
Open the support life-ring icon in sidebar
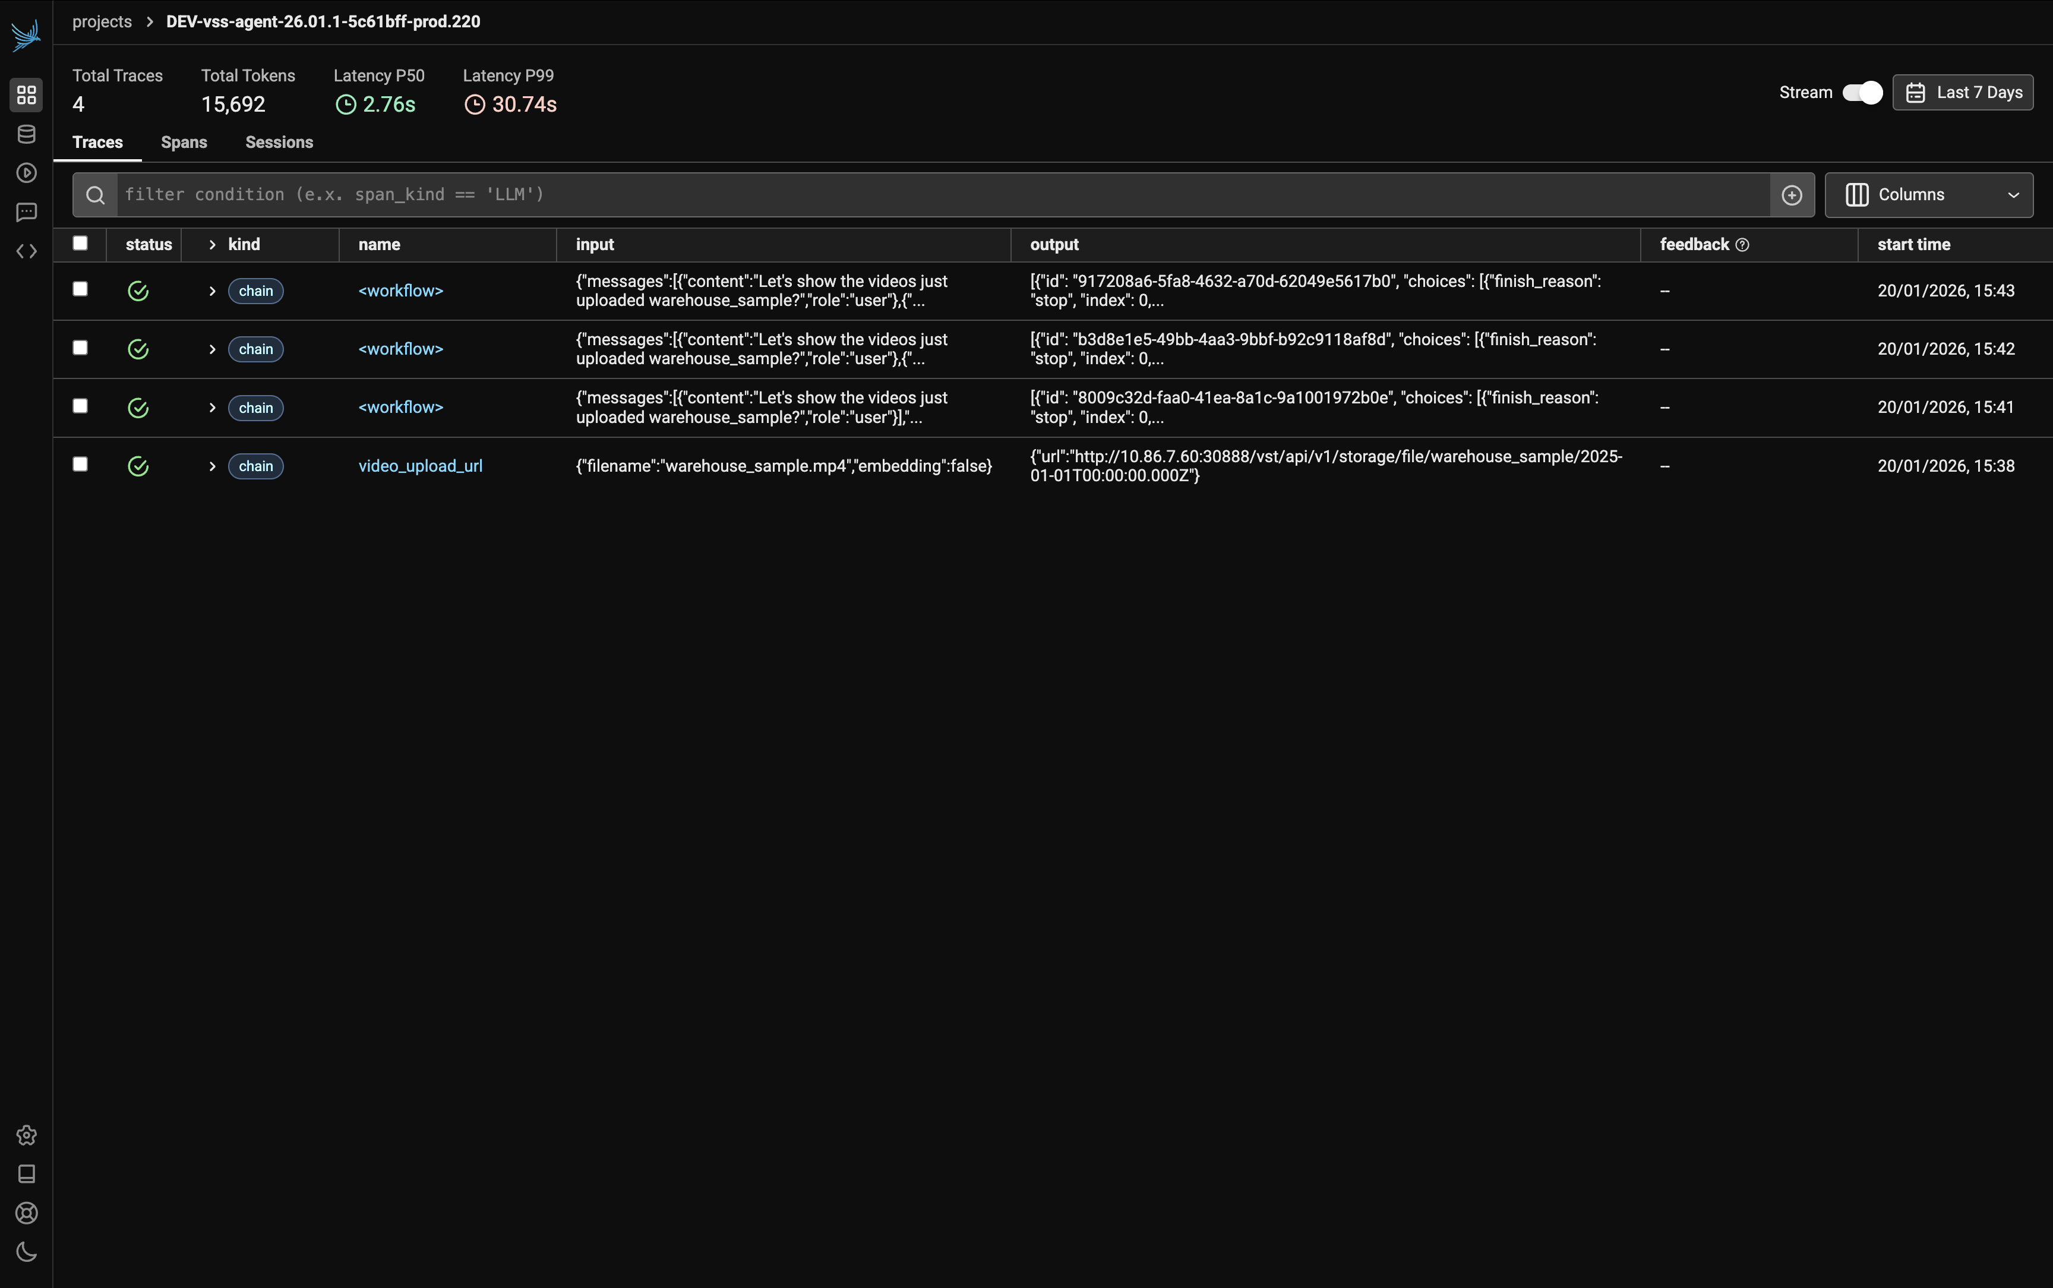click(26, 1213)
